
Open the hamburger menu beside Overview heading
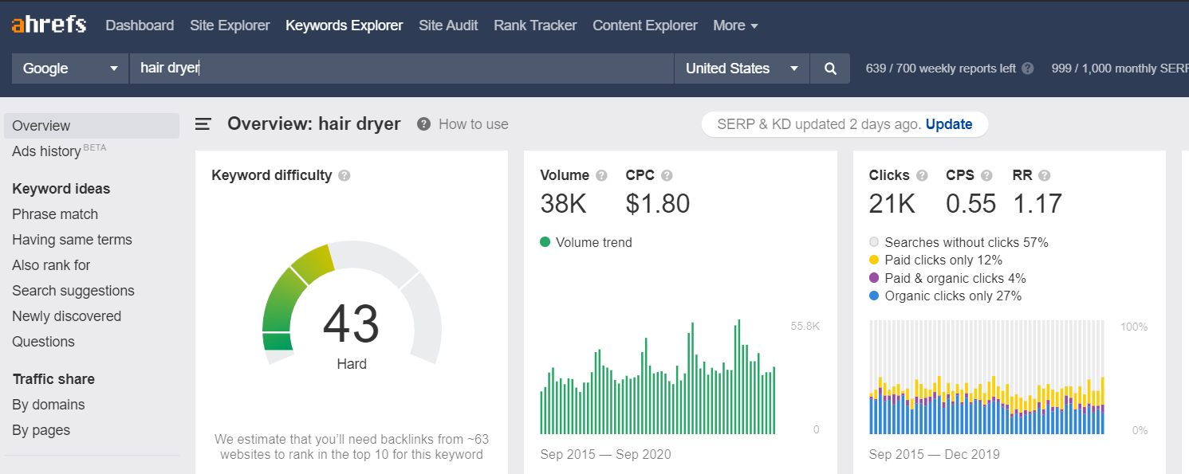(203, 123)
